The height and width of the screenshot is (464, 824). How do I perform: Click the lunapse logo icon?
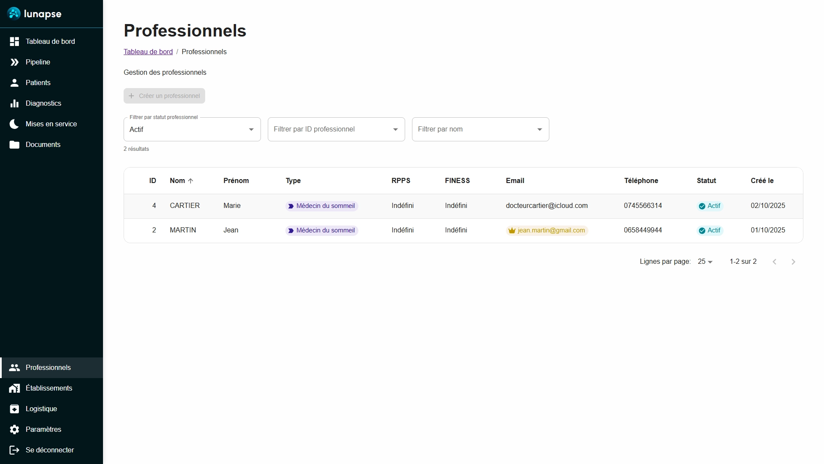tap(14, 13)
